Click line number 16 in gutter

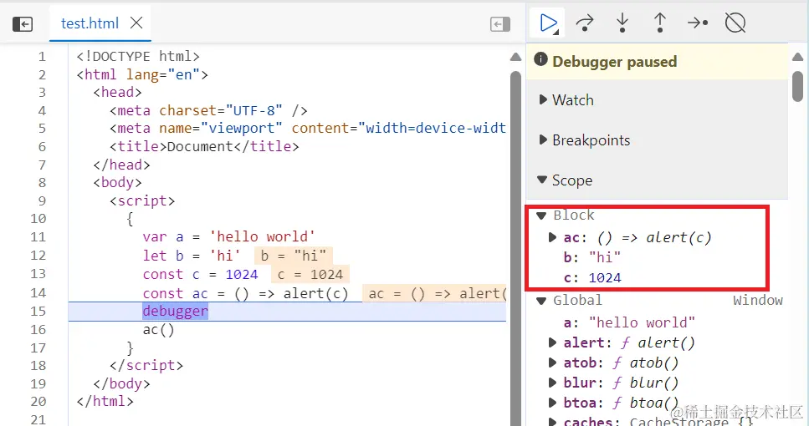point(38,330)
